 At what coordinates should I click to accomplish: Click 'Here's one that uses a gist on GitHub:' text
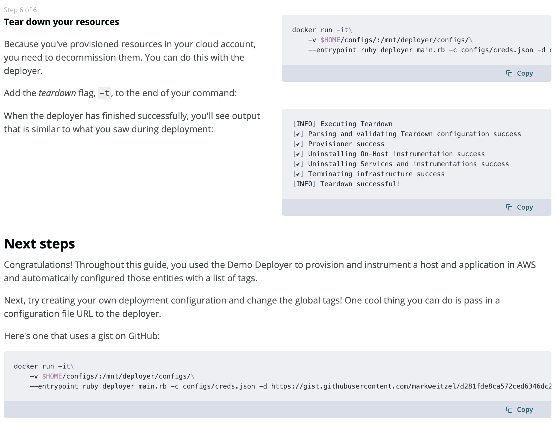click(x=82, y=336)
